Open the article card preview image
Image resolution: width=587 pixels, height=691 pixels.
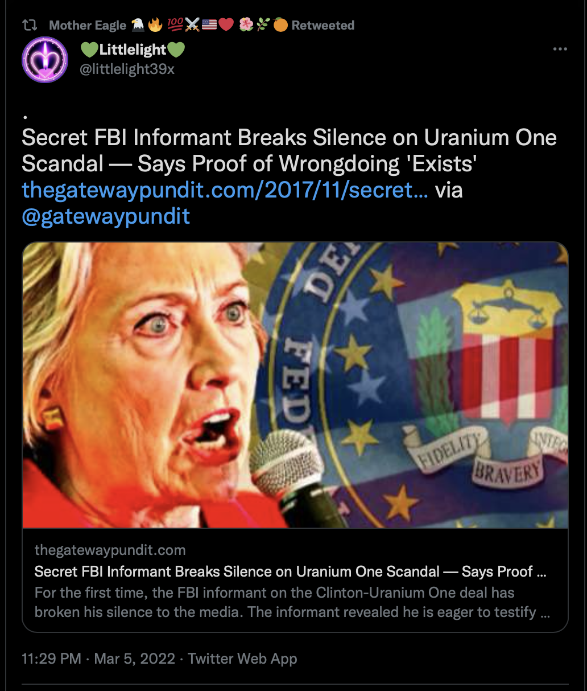click(x=295, y=385)
